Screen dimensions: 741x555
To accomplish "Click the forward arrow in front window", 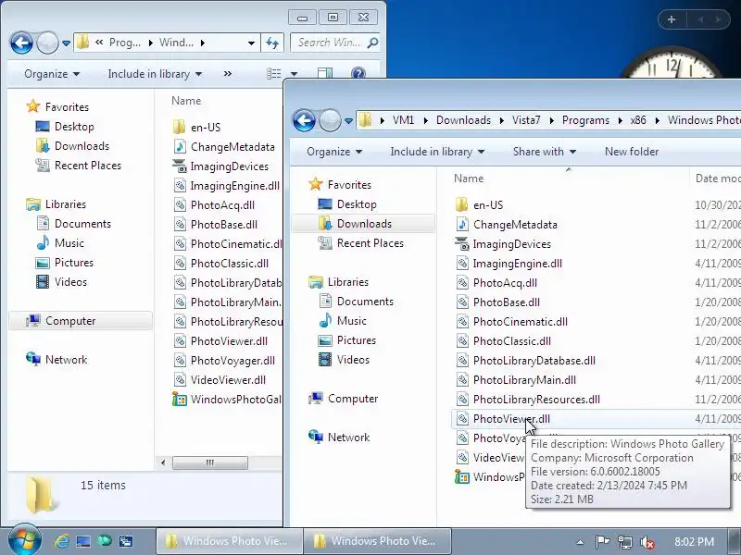I will pos(330,120).
